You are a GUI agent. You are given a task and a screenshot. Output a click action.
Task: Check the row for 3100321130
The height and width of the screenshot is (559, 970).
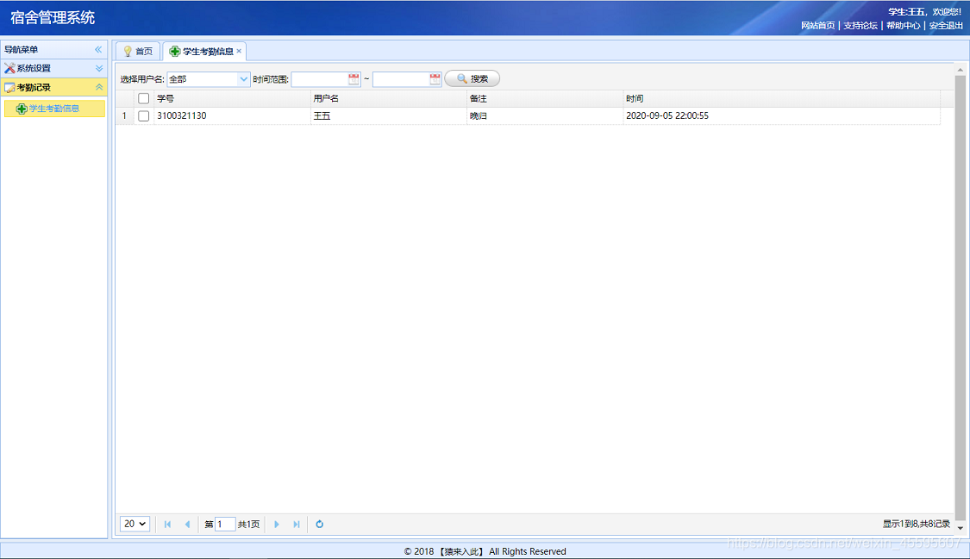143,116
